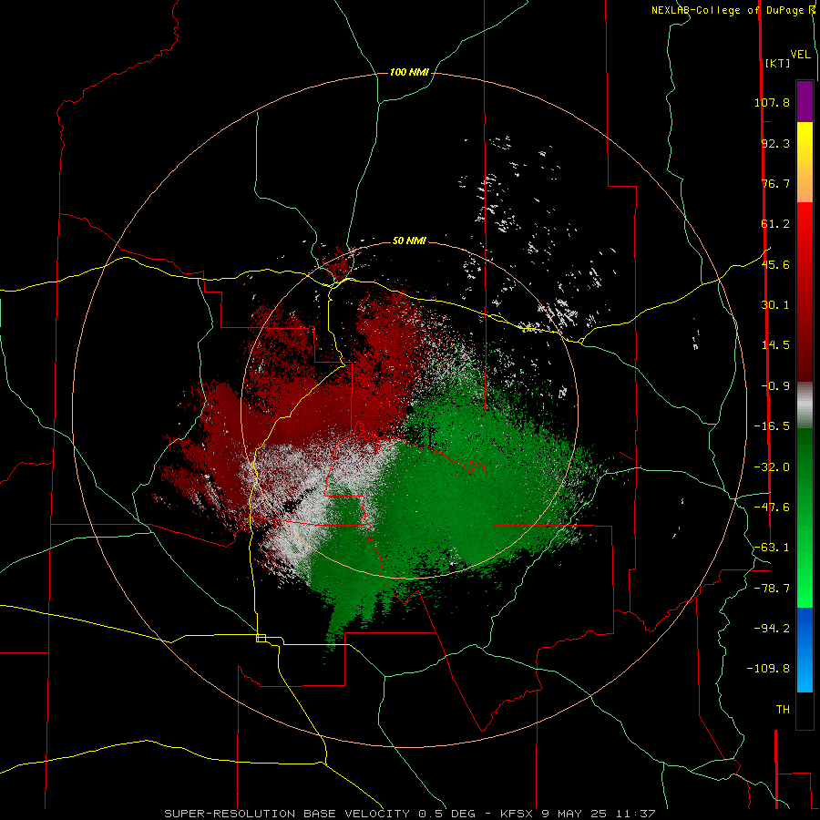Image resolution: width=820 pixels, height=820 pixels.
Task: Click the 14.5 value on the velocity scale
Action: [775, 345]
